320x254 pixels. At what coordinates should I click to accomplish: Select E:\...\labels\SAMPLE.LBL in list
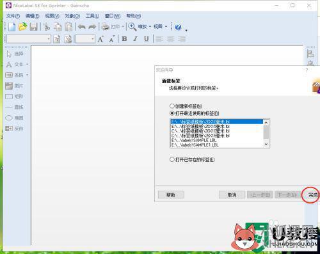click(x=217, y=140)
